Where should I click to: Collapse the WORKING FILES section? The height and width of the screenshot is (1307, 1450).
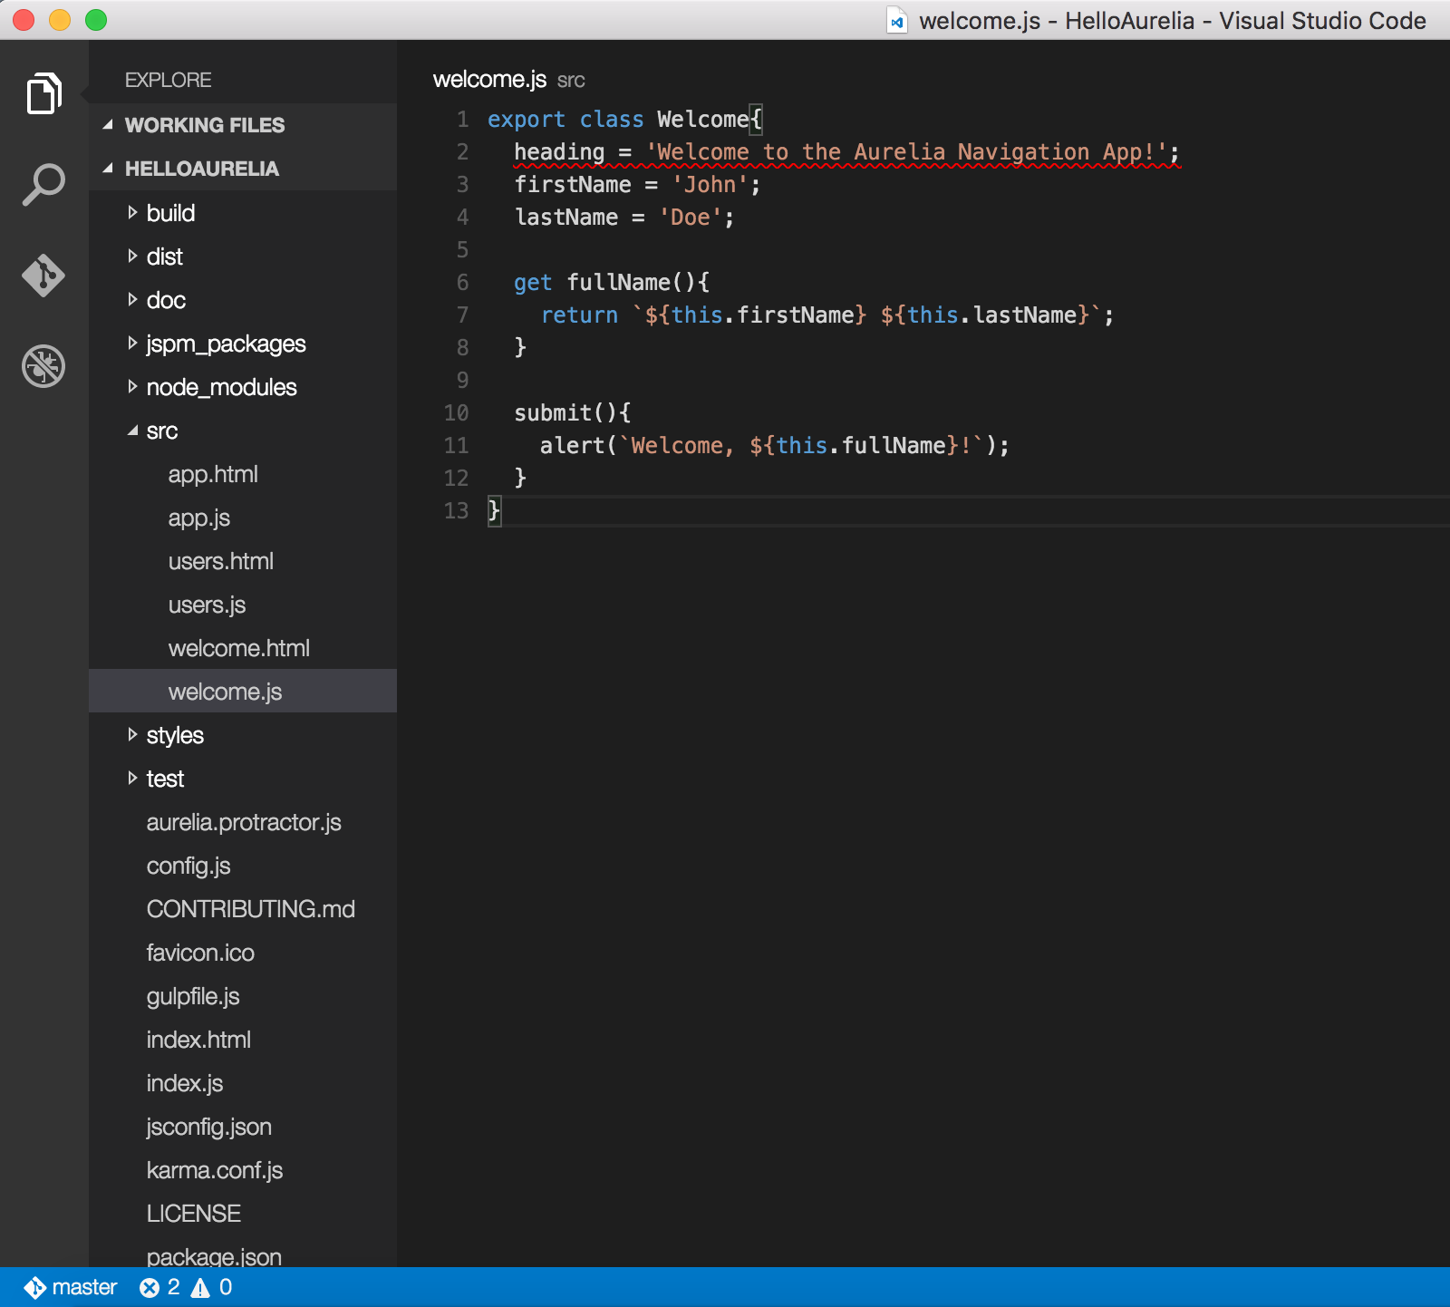pos(108,125)
